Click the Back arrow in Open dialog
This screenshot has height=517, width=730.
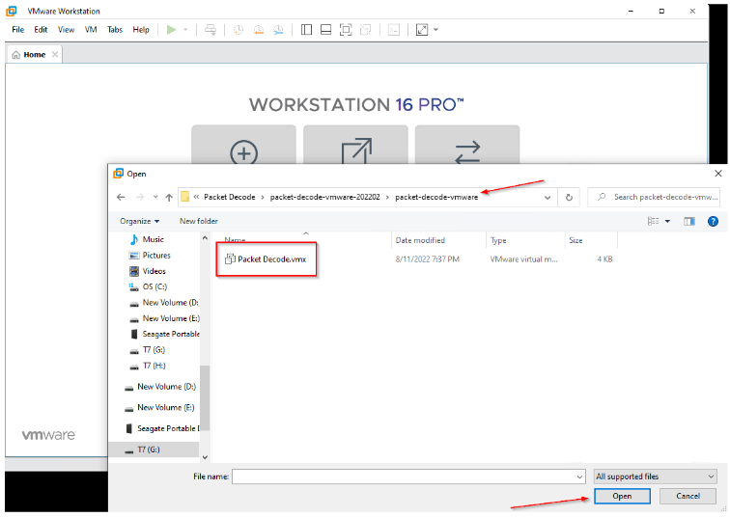click(x=121, y=197)
